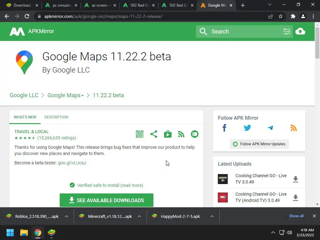This screenshot has height=240, width=320.
Task: Switch to the pc simulator browser tab
Action: [61, 6]
